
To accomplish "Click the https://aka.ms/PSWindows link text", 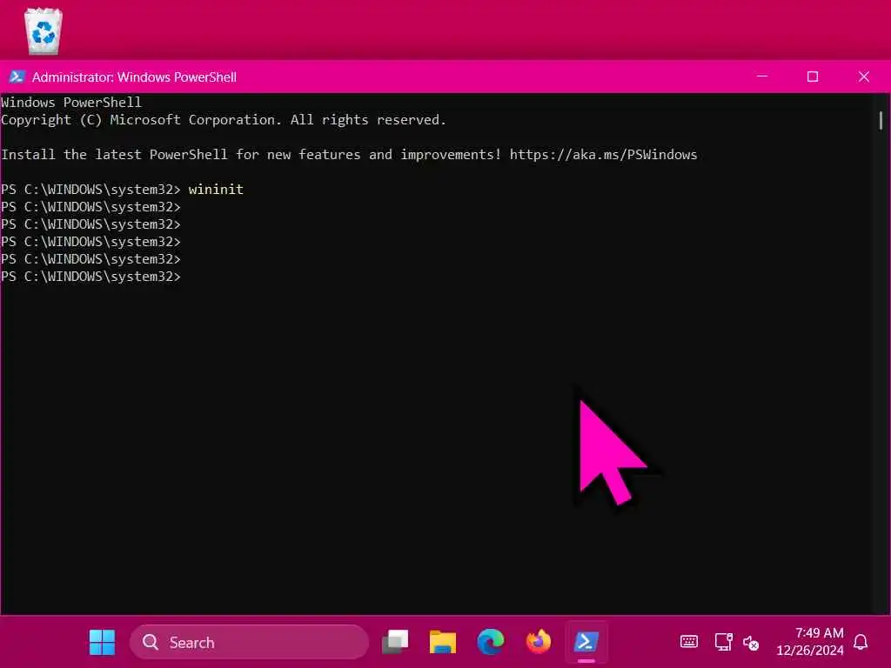I will point(603,155).
